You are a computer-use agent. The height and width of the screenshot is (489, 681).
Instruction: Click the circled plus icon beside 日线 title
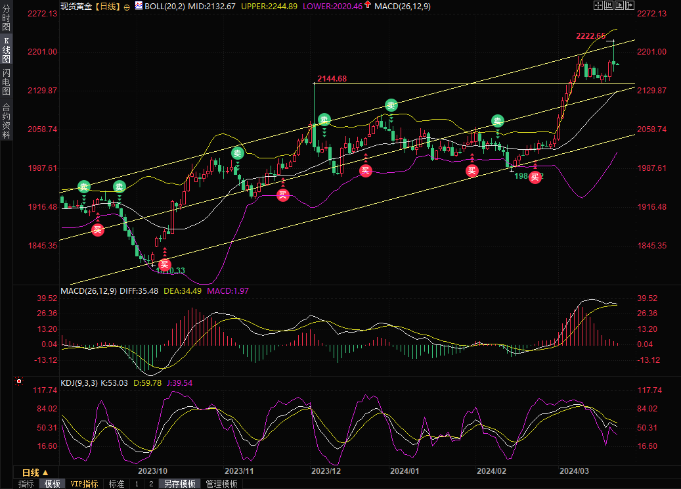(127, 6)
